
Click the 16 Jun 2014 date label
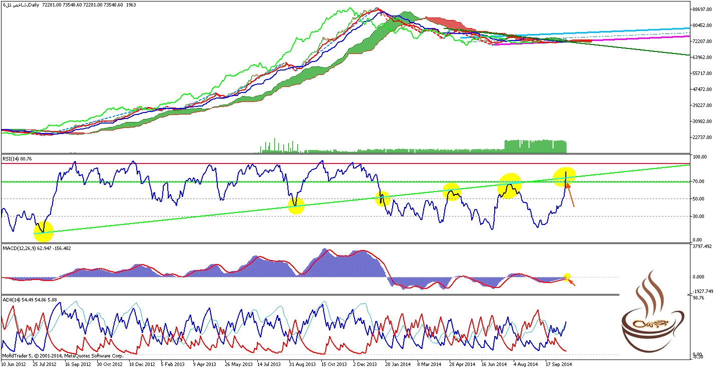pyautogui.click(x=495, y=364)
